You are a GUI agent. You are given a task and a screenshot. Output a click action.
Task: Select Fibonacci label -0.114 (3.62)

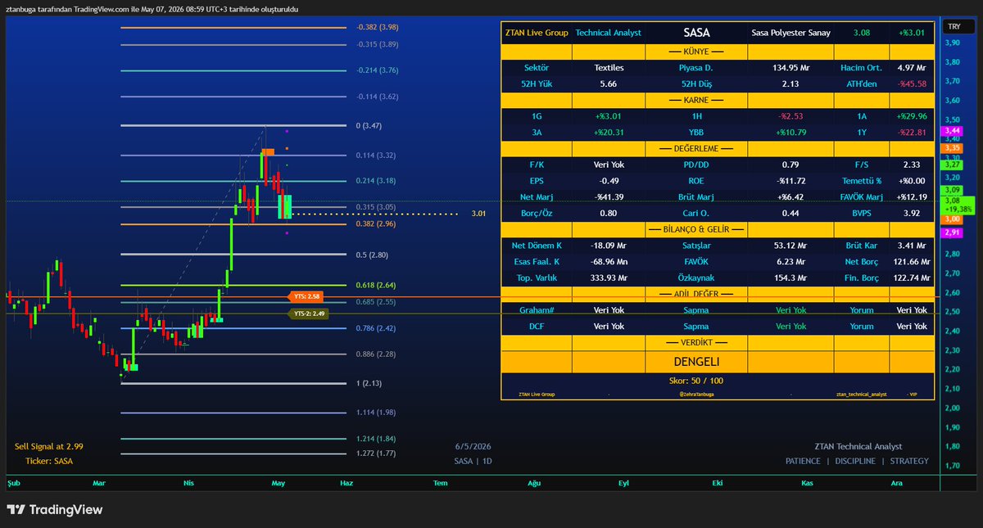click(x=378, y=97)
